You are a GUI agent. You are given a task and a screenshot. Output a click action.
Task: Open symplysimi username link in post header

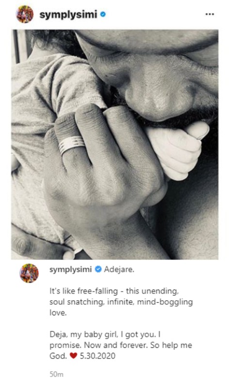coord(68,15)
